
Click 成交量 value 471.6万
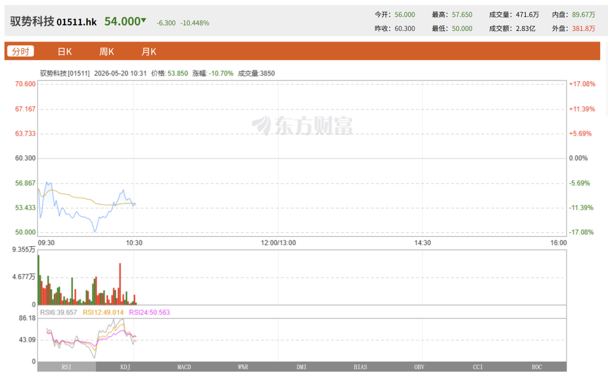[527, 15]
